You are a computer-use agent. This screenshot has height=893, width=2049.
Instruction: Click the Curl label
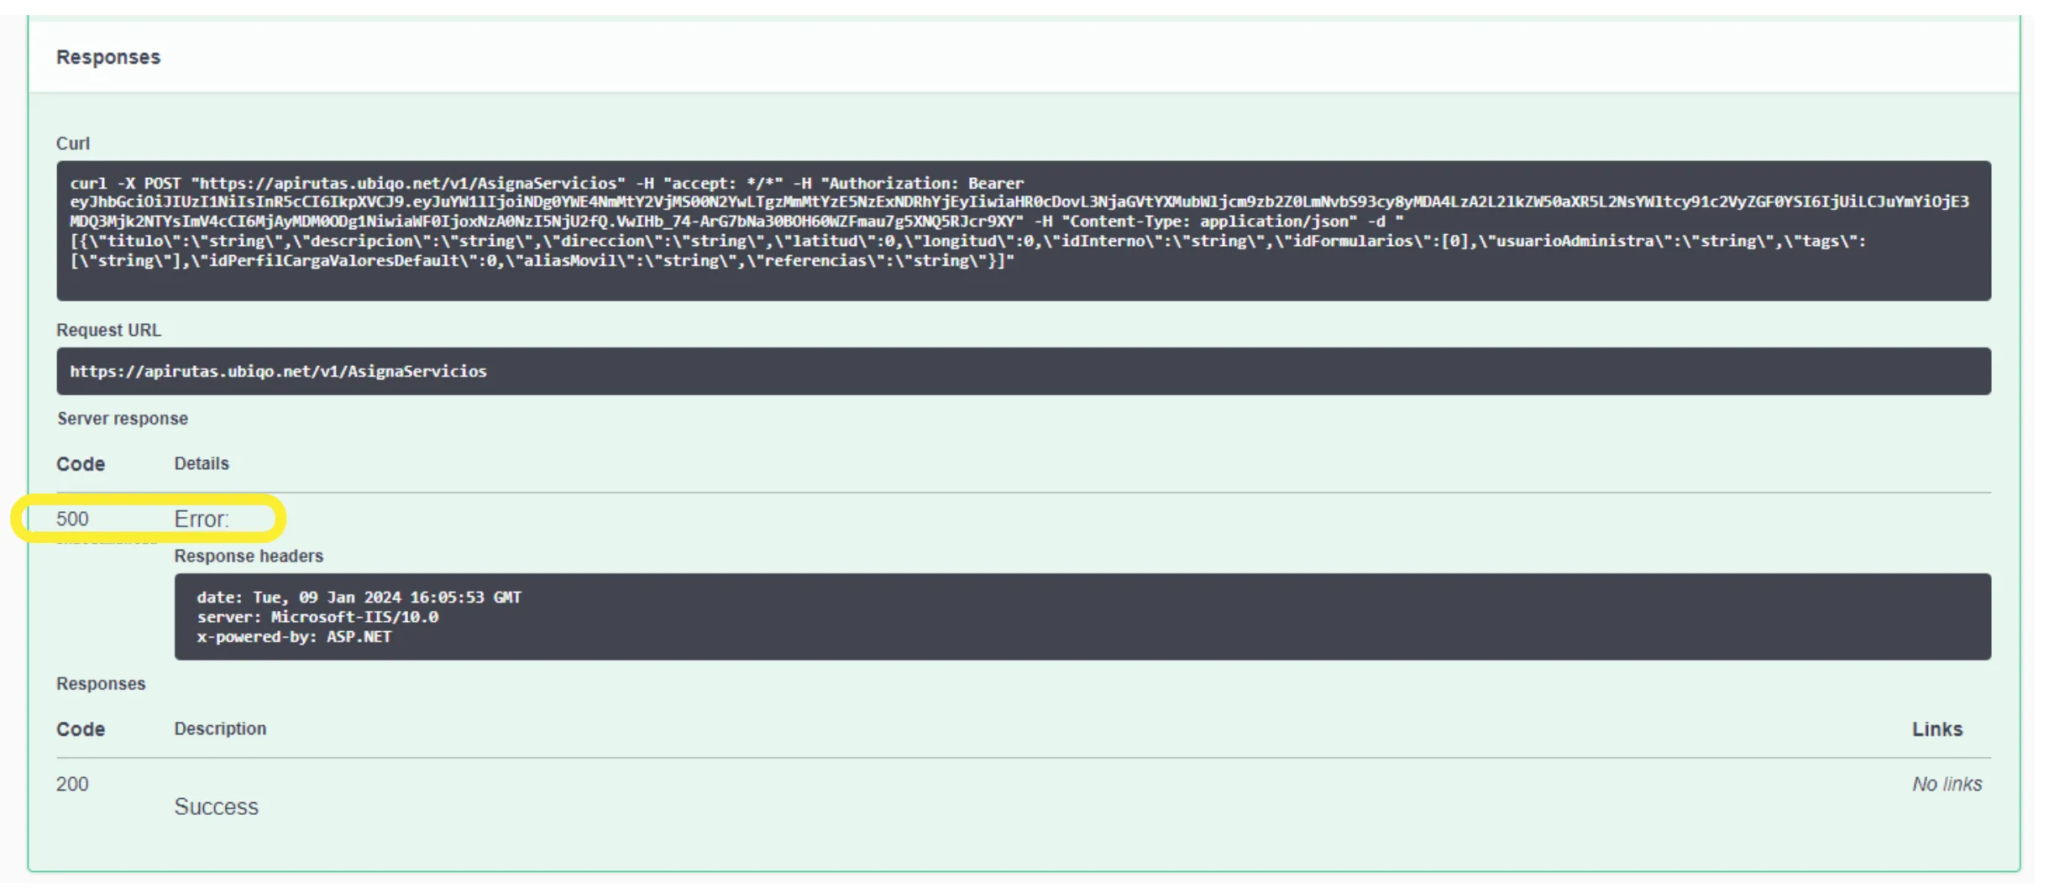click(x=73, y=144)
